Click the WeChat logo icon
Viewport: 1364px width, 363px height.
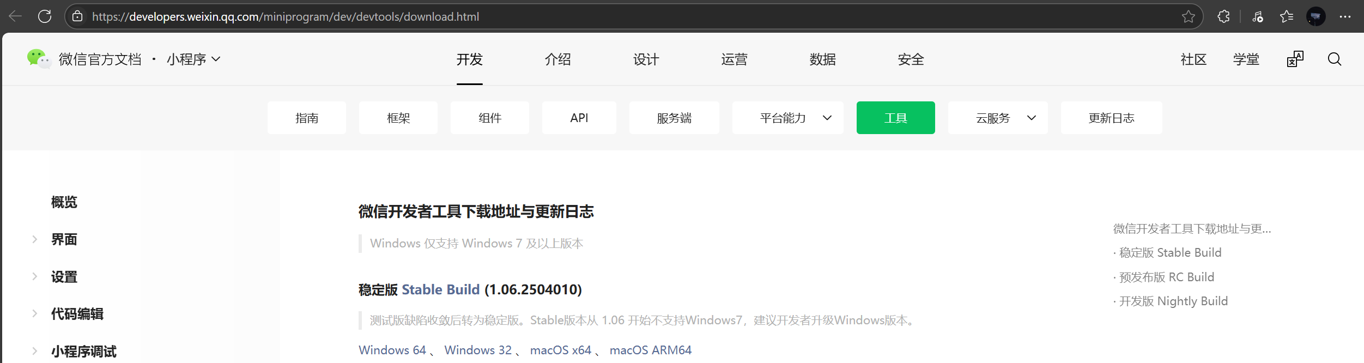tap(38, 58)
